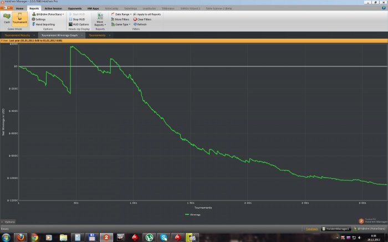Image resolution: width=388 pixels, height=242 pixels.
Task: Switch to the Tournament Results tab
Action: click(x=18, y=35)
